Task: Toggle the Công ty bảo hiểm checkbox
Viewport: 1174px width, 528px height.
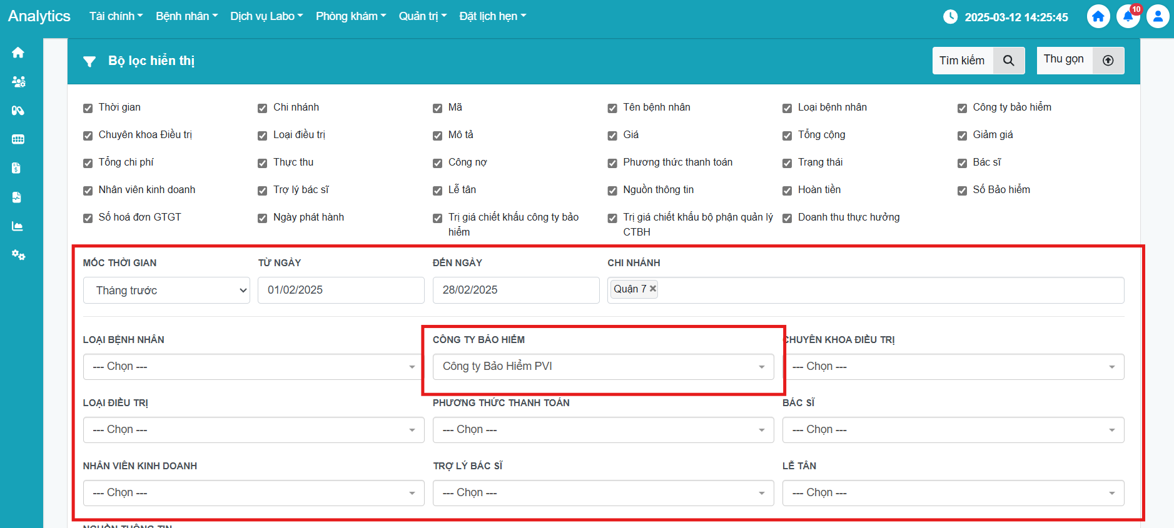Action: pos(962,108)
